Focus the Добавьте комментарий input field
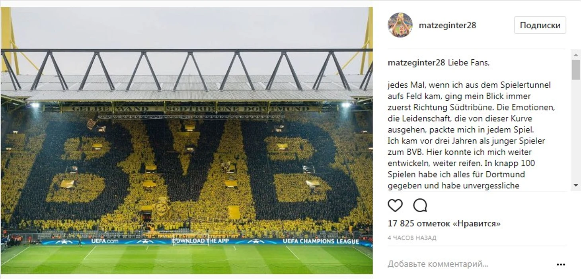This screenshot has width=581, height=279. [x=470, y=264]
